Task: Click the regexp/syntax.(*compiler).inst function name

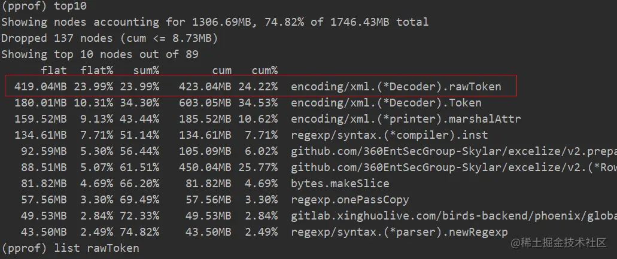Action: (389, 135)
